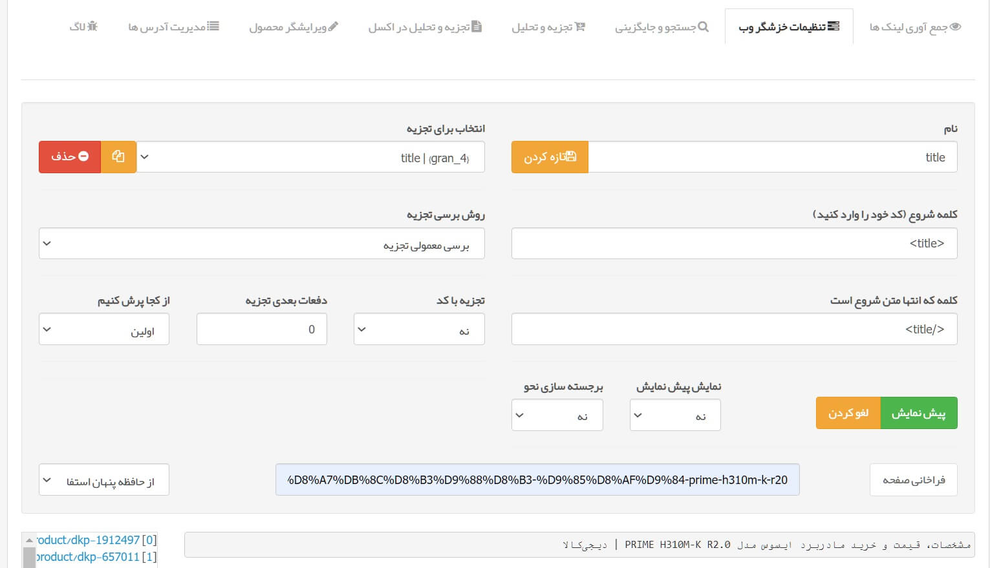Click the server icon on تنظیمات خزشگر وب
This screenshot has height=568, width=990.
[x=834, y=26]
